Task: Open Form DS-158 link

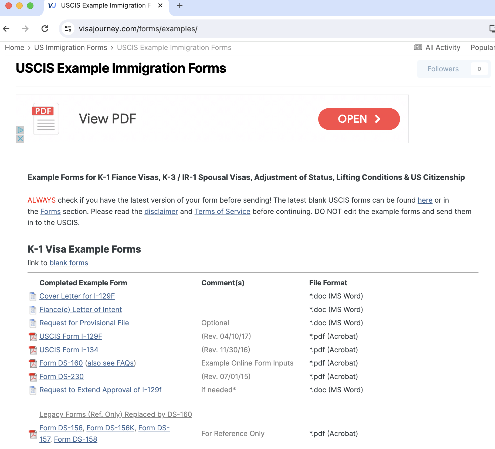Action: point(76,439)
